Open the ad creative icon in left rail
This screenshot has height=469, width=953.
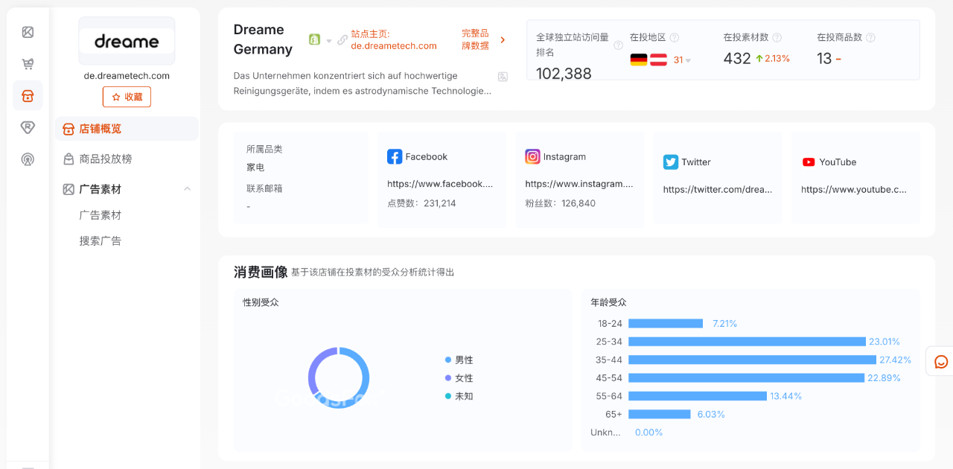(x=28, y=32)
